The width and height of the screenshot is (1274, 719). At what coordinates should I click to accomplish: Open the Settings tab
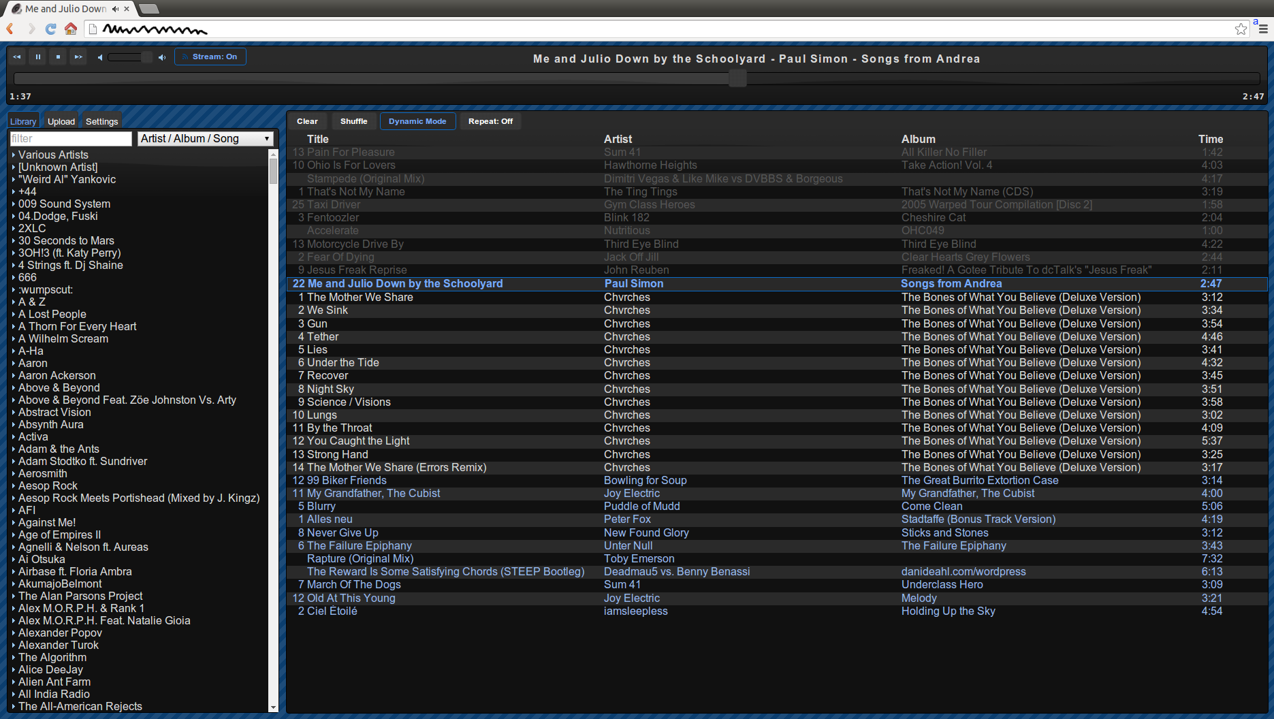pyautogui.click(x=102, y=121)
